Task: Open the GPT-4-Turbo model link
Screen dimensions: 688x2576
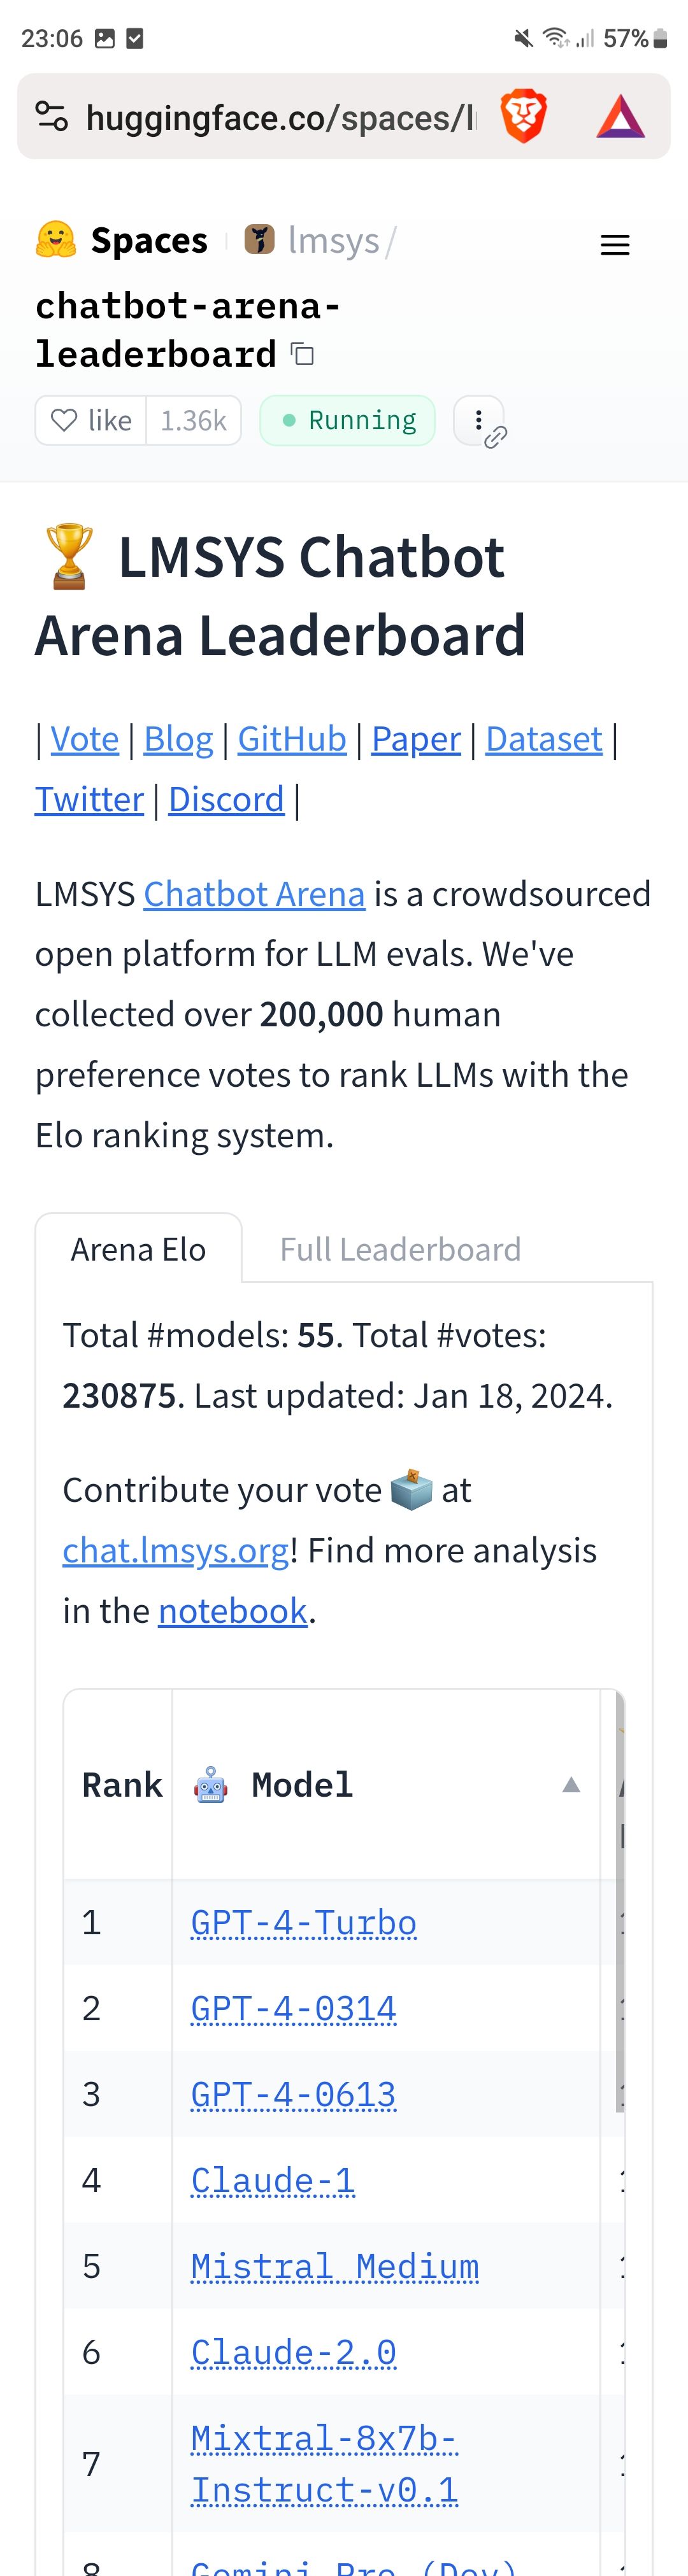Action: pyautogui.click(x=303, y=1922)
